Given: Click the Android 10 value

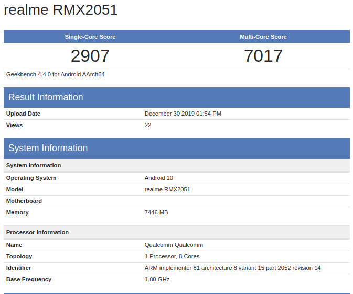Looking at the screenshot, I should pyautogui.click(x=159, y=178).
